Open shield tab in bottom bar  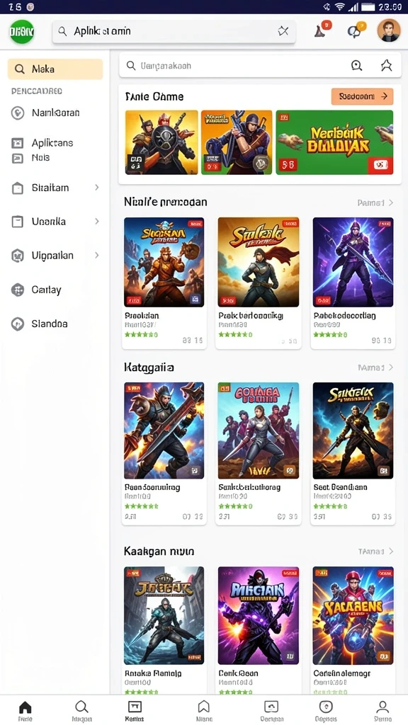326,710
